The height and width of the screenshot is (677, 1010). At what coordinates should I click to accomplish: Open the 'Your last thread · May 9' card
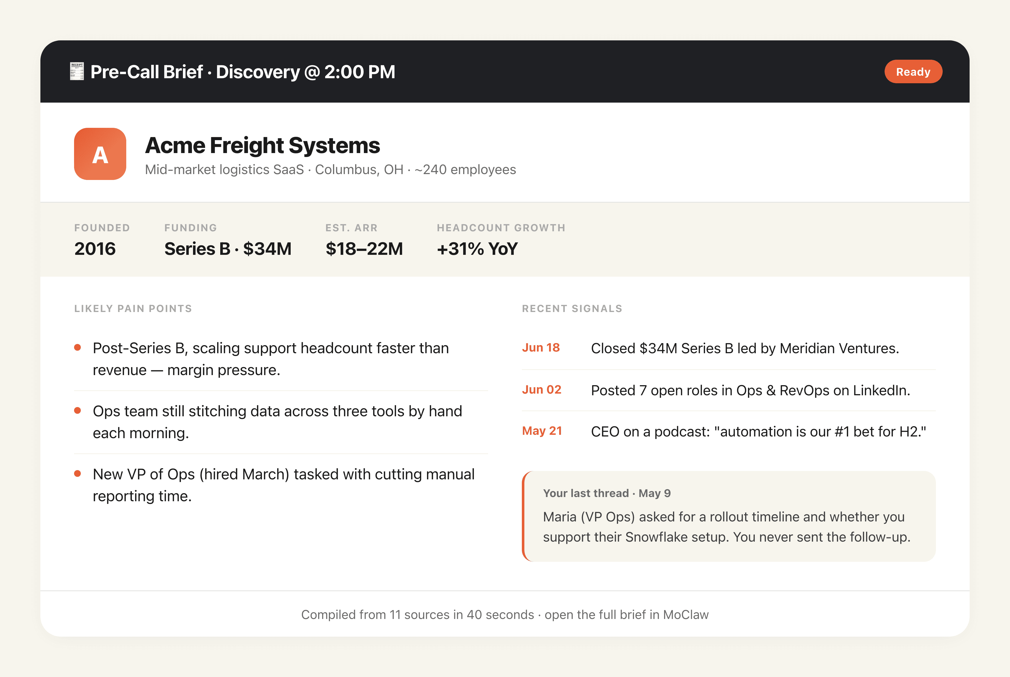(729, 516)
